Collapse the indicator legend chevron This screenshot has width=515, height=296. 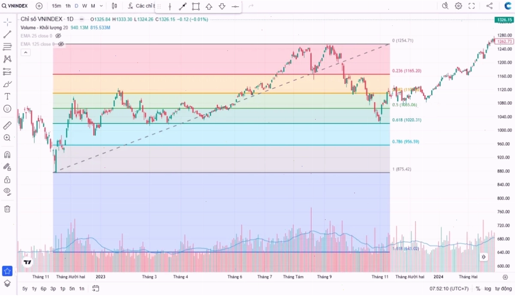coord(26,52)
